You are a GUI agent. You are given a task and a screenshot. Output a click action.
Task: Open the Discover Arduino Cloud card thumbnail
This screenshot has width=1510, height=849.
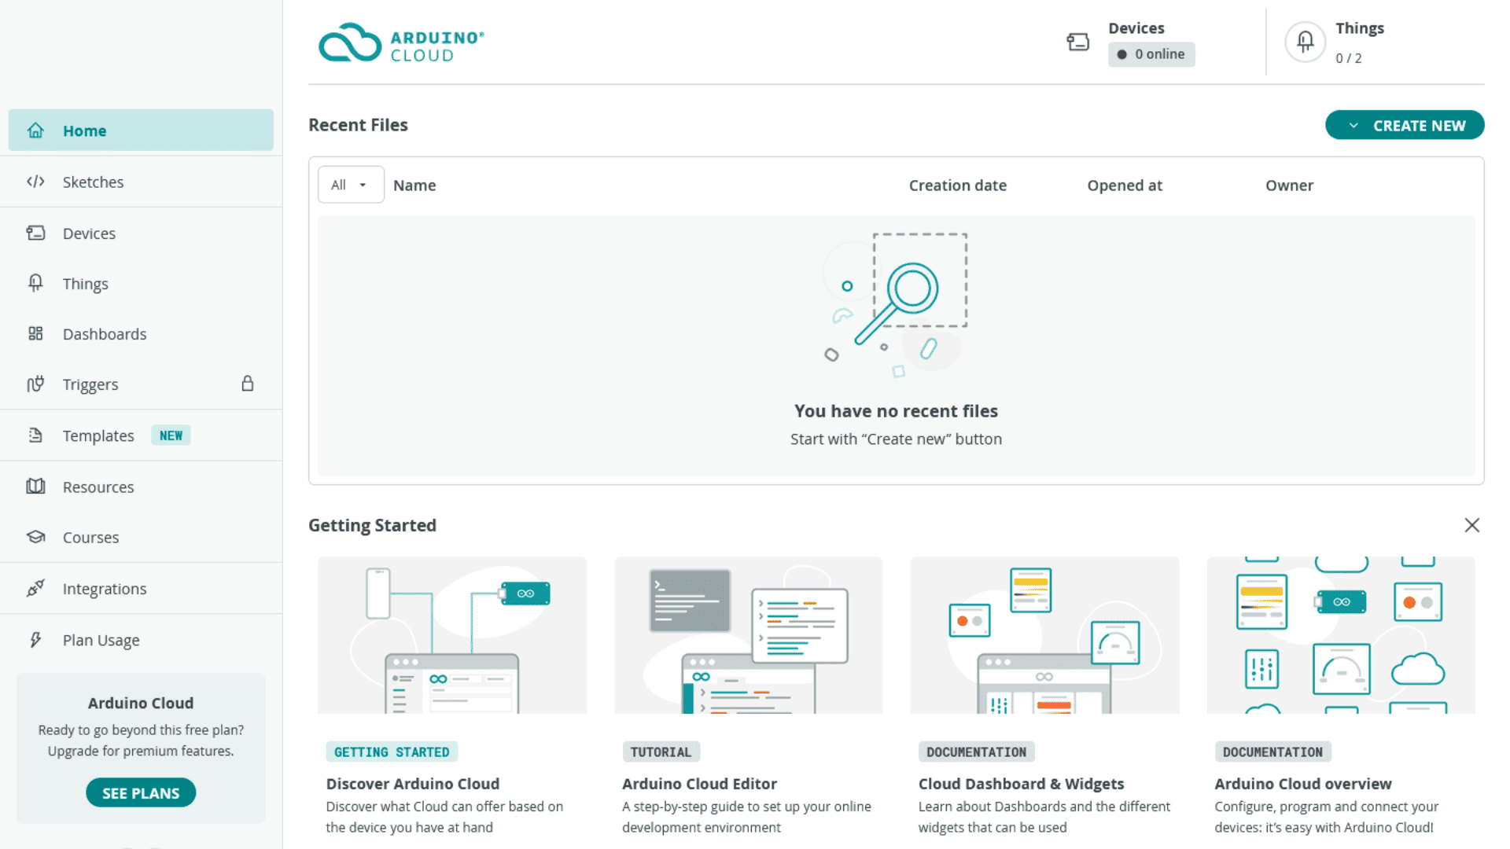click(x=452, y=635)
